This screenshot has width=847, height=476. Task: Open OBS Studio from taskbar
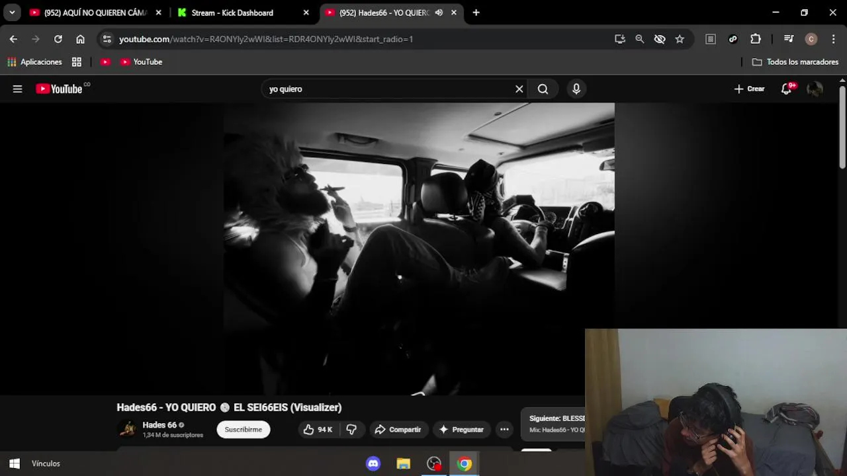[434, 463]
